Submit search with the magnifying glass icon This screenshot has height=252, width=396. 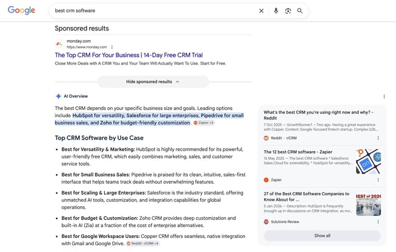click(300, 10)
